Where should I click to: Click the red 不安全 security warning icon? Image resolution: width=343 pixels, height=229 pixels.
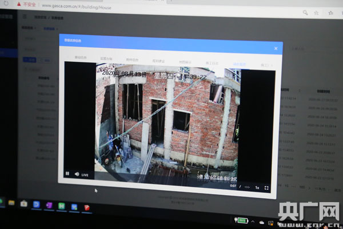point(19,4)
